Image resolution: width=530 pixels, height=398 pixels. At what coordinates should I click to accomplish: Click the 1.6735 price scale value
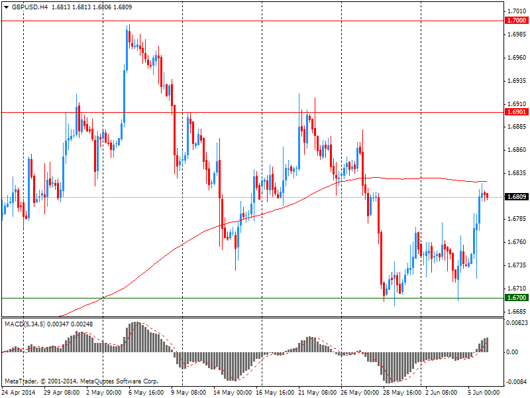517,265
